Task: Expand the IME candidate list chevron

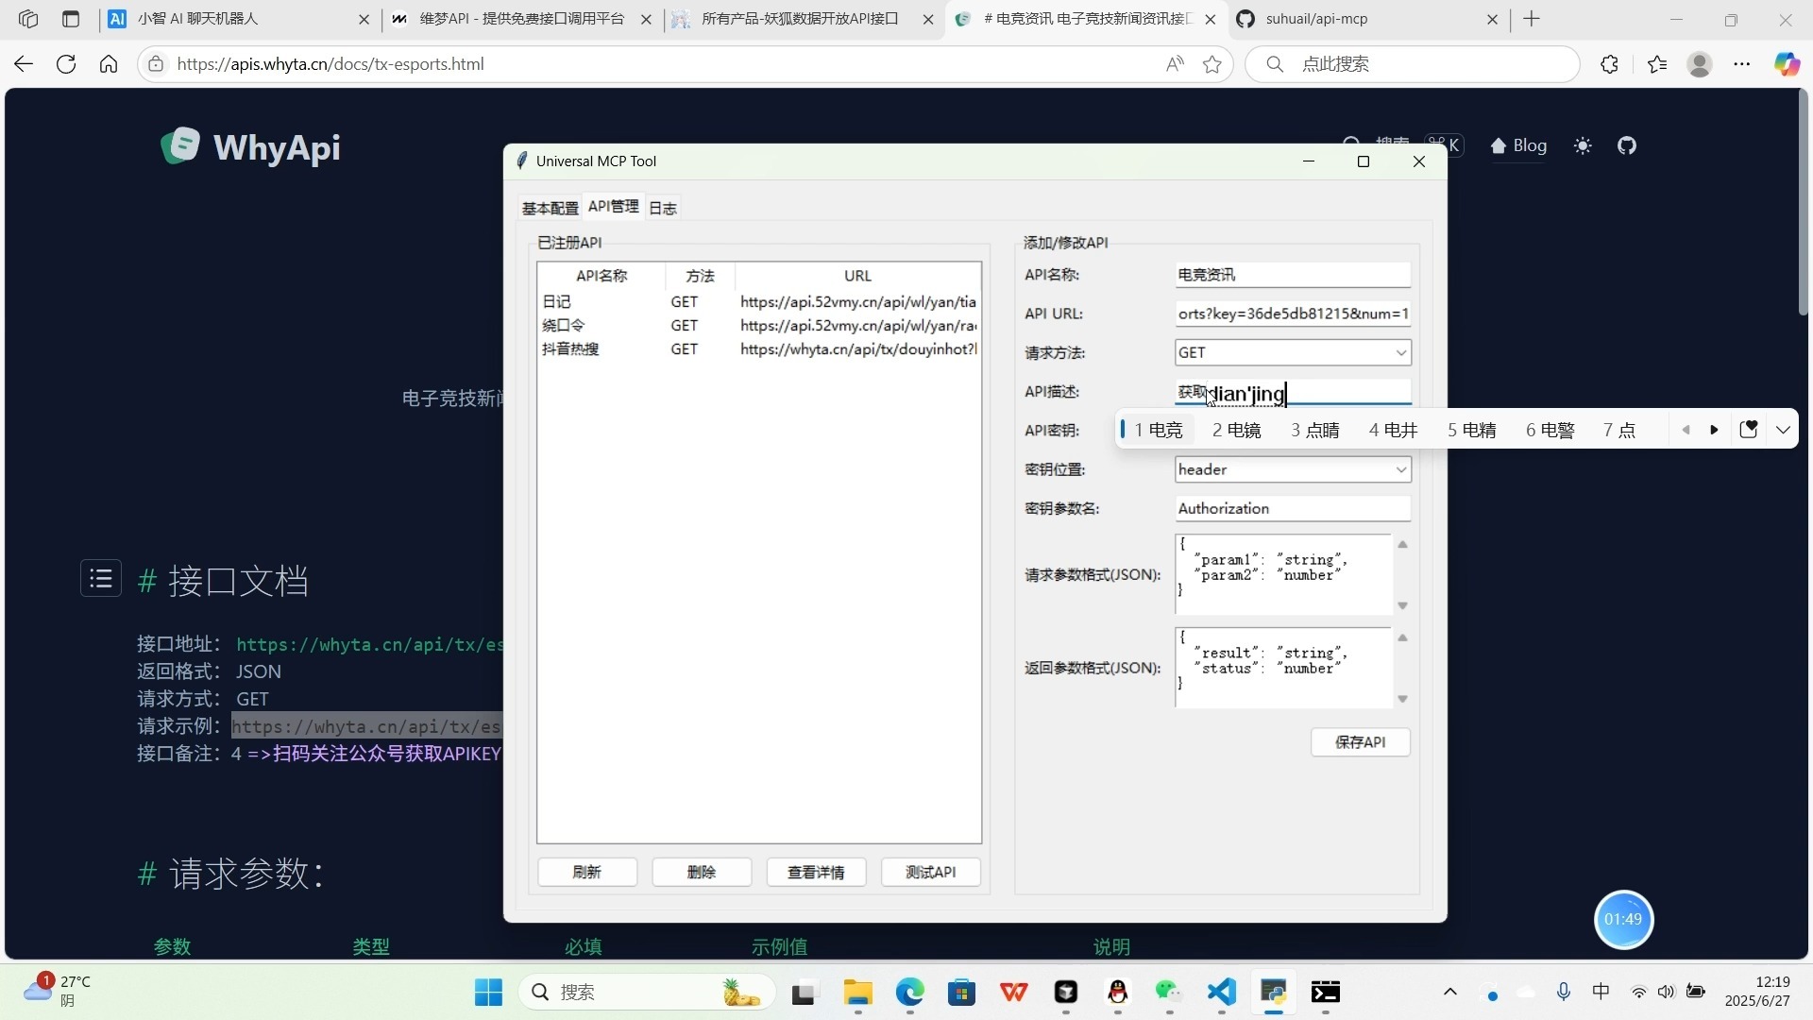Action: pos(1782,430)
